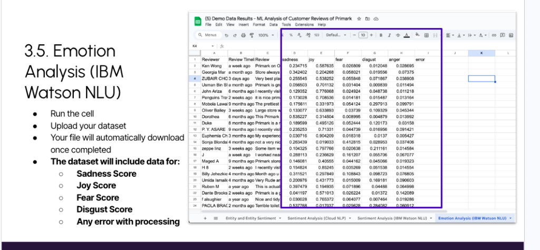Click the 'sadness' header cell
The height and width of the screenshot is (250, 540).
click(x=294, y=59)
